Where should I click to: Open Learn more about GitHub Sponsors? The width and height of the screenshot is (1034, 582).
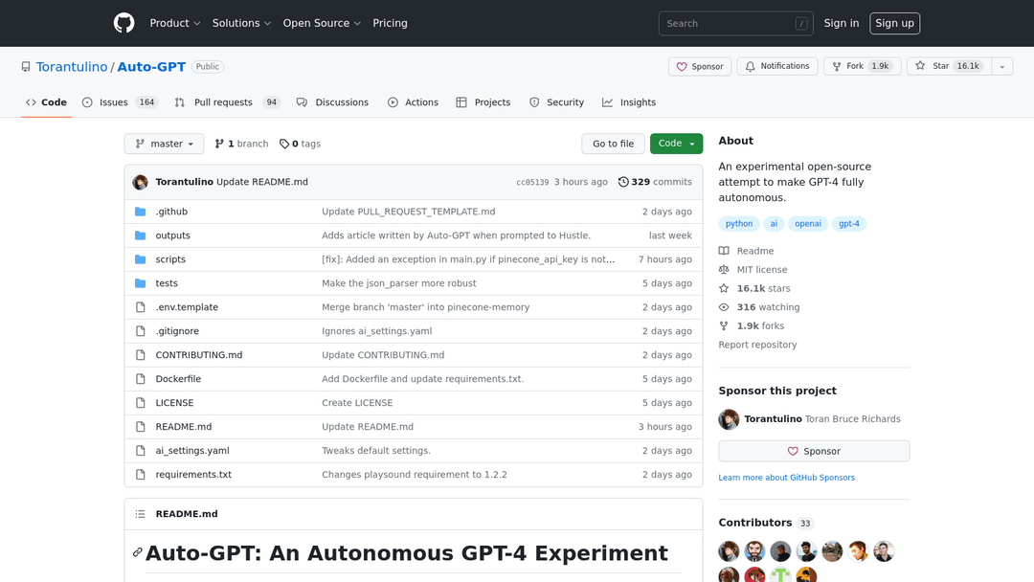click(787, 478)
